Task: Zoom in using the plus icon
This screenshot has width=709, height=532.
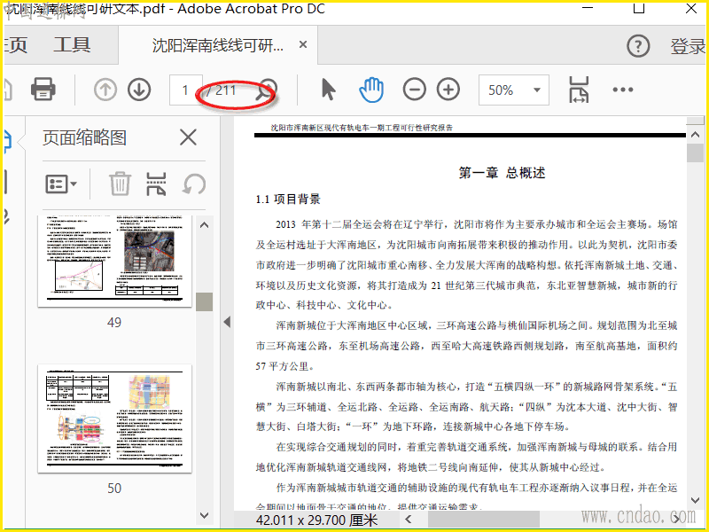Action: (448, 90)
